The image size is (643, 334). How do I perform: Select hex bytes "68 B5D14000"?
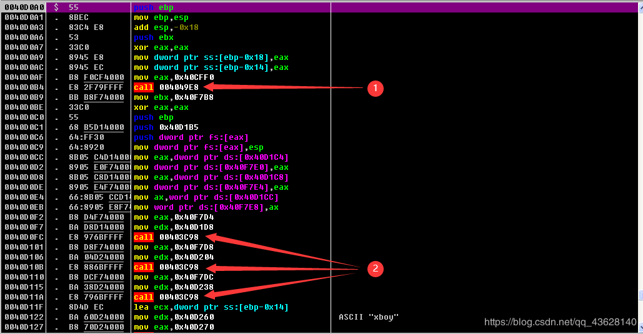(x=96, y=127)
